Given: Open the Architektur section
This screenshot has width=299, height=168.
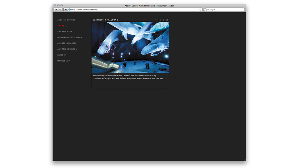Looking at the screenshot, I should [x=65, y=32].
